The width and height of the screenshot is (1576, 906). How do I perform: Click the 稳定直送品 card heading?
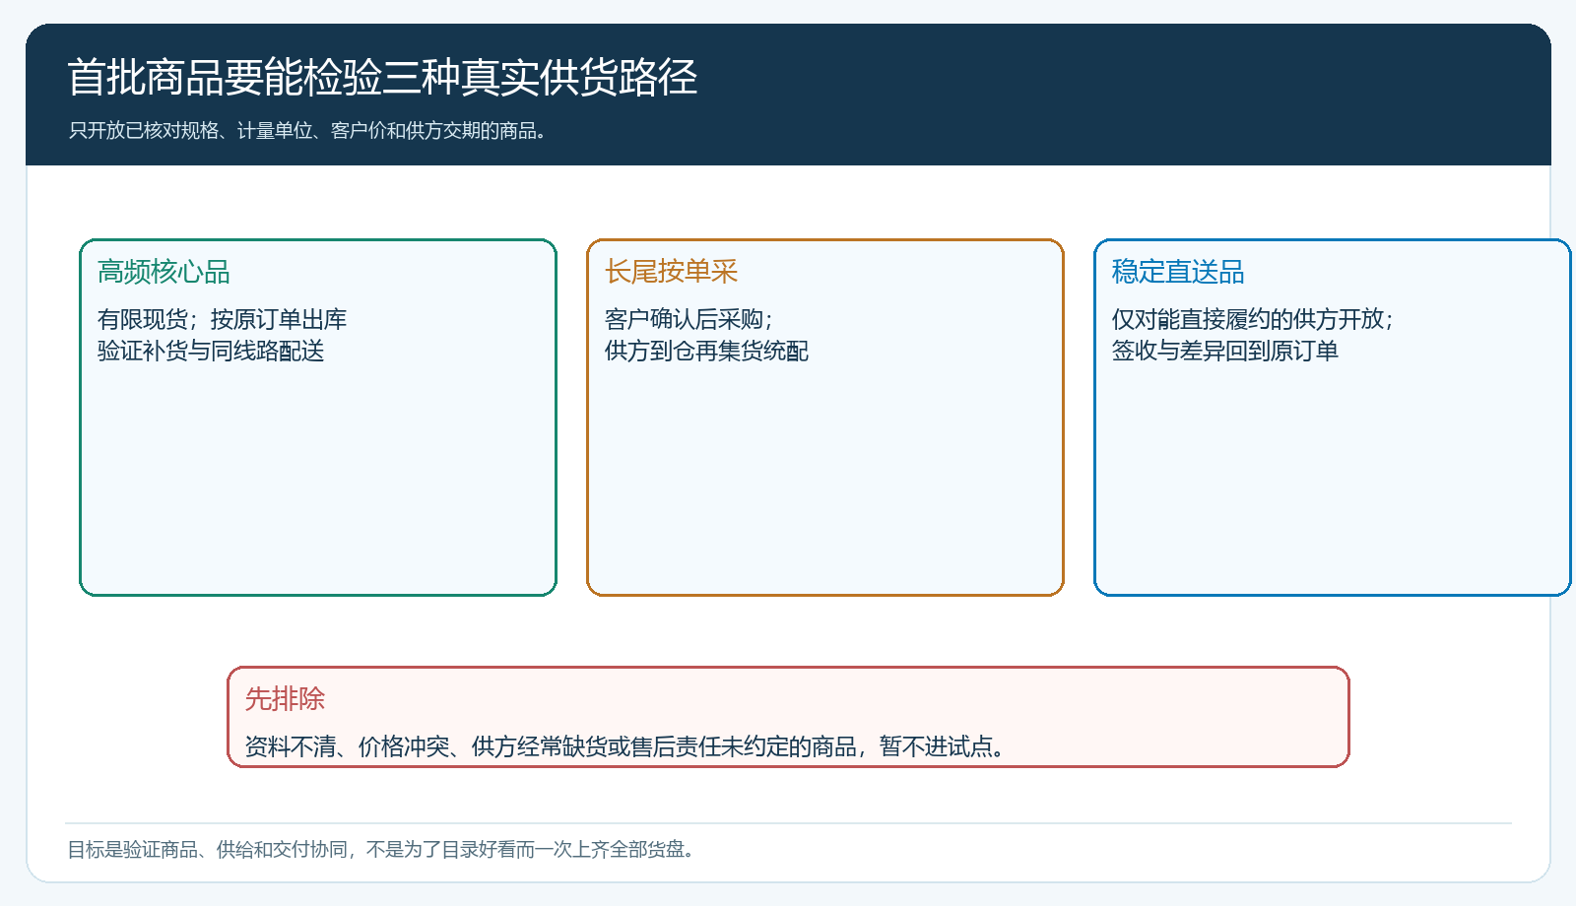(1178, 272)
